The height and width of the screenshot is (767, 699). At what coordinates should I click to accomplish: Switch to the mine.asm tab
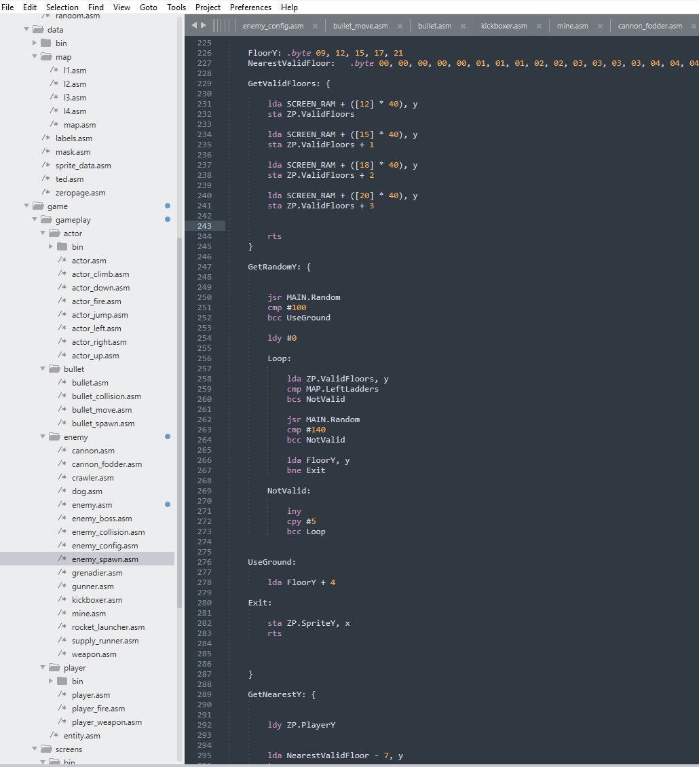click(572, 26)
